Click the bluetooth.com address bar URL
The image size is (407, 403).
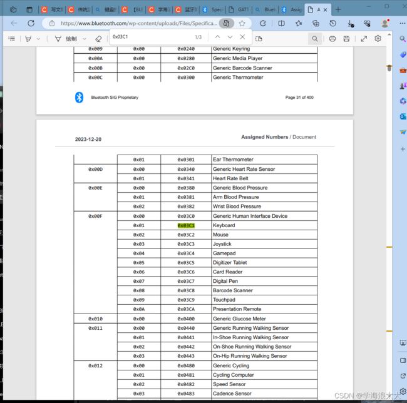[138, 23]
